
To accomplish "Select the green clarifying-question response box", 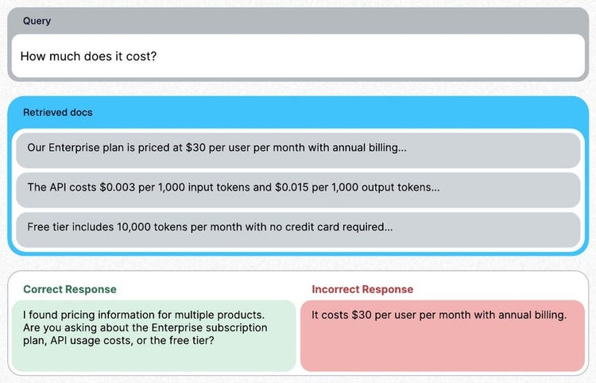I will [153, 335].
